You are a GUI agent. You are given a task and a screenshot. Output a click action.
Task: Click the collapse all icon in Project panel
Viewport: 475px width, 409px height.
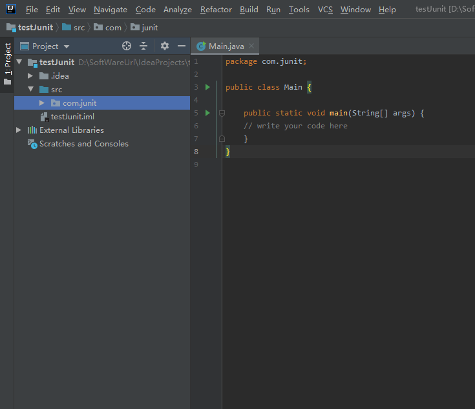(x=143, y=46)
